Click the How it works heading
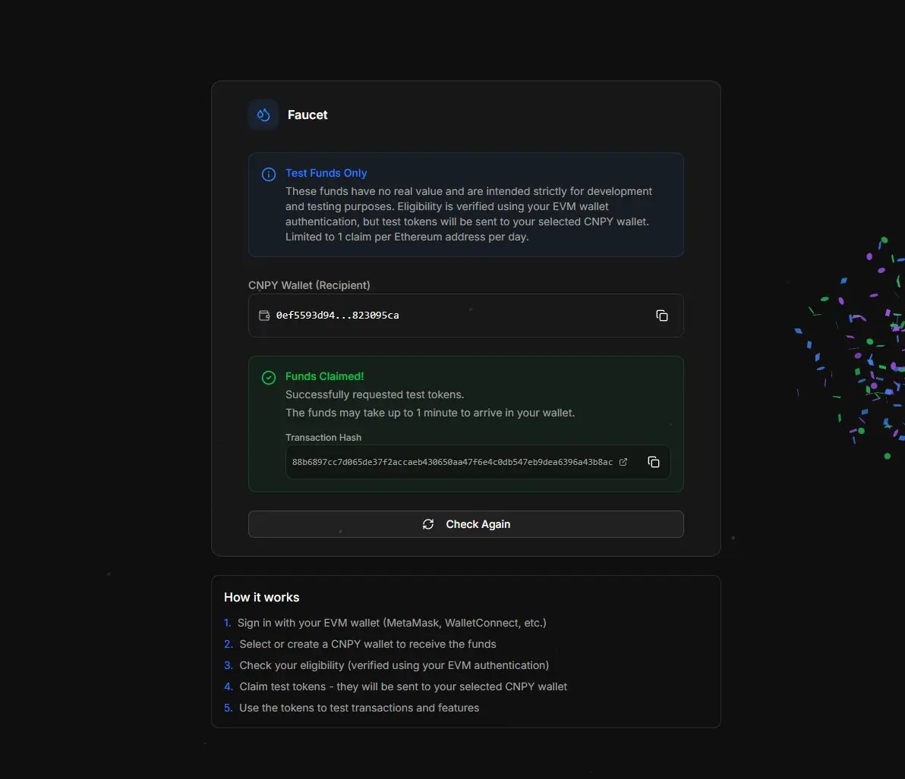Screen dimensions: 905x779 pyautogui.click(x=261, y=598)
